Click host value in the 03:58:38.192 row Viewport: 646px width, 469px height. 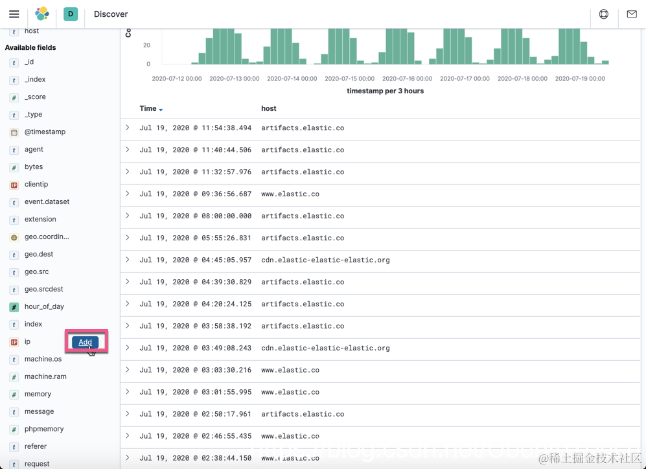pos(303,326)
